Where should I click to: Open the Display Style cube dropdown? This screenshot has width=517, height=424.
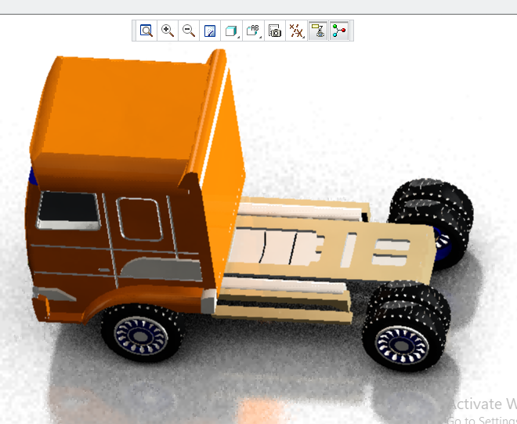(x=232, y=31)
